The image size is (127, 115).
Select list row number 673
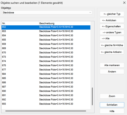pyautogui.click(x=46, y=57)
